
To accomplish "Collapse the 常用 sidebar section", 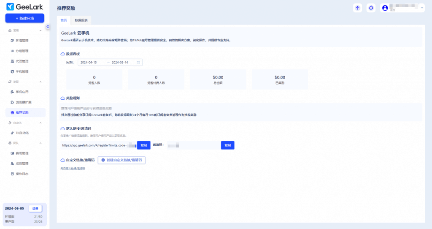I will tap(40, 30).
